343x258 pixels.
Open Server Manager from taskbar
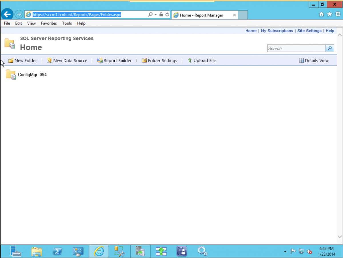[16, 251]
